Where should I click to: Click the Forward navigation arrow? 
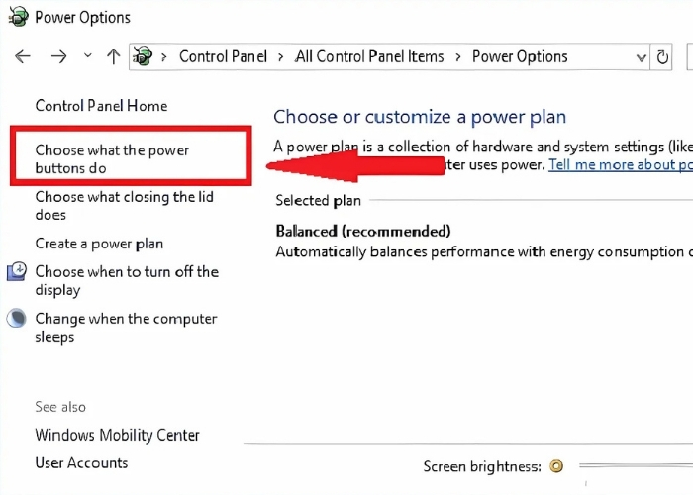point(58,56)
